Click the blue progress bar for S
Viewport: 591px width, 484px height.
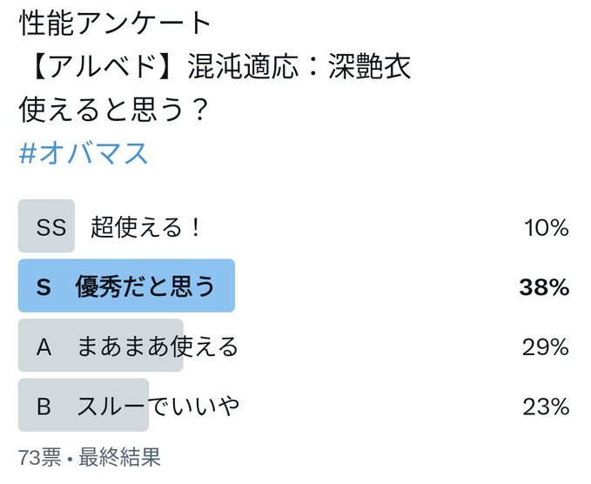point(127,286)
